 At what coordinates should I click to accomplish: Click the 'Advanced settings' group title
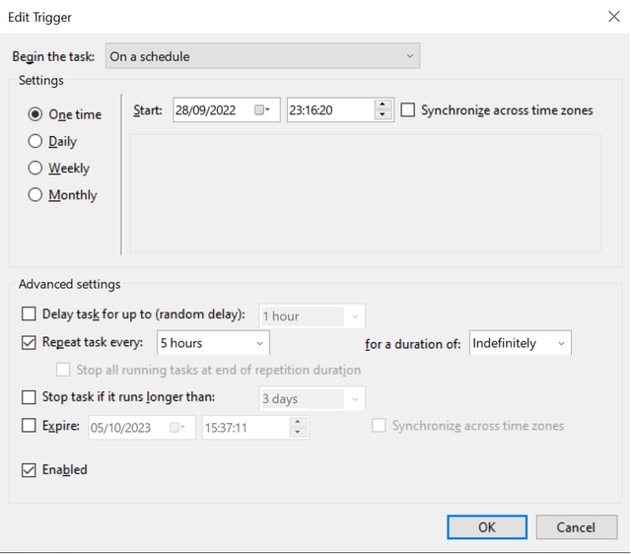70,284
